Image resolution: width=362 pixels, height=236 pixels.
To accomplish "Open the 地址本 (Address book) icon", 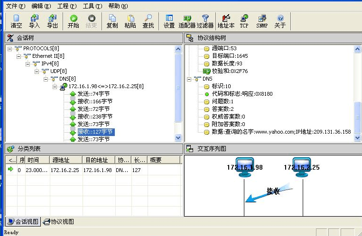I will click(x=226, y=21).
